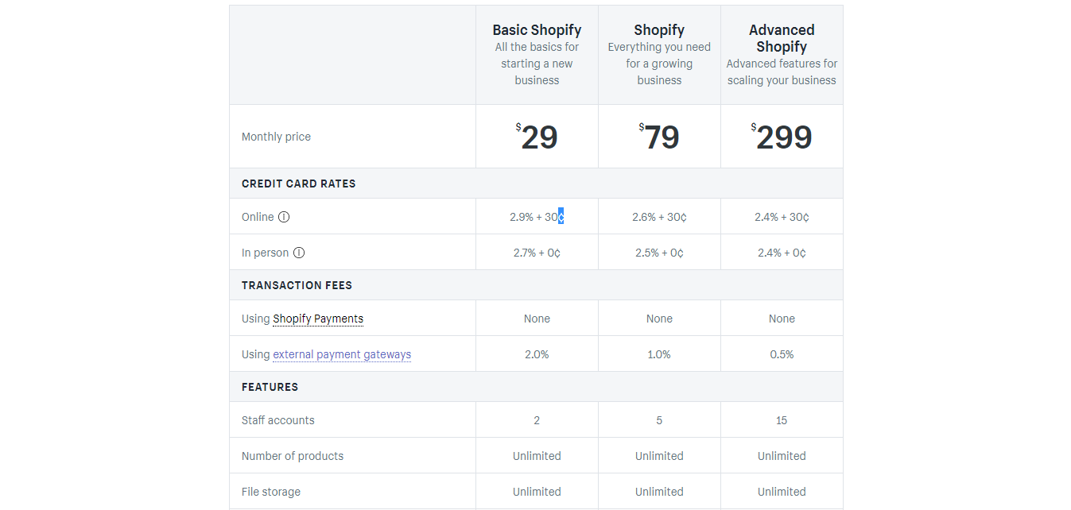
Task: Open the external payment gateways link
Action: pos(342,354)
